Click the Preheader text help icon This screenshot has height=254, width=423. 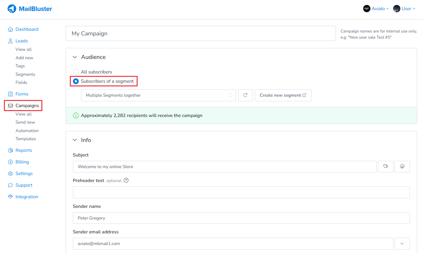pos(126,180)
